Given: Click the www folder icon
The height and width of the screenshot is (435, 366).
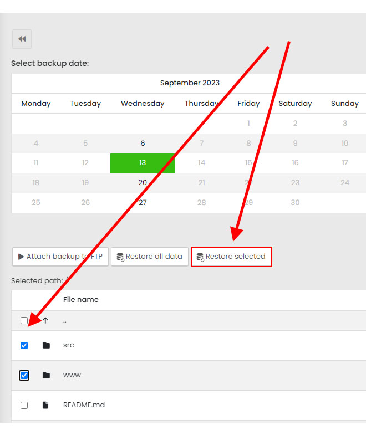Looking at the screenshot, I should pyautogui.click(x=46, y=375).
